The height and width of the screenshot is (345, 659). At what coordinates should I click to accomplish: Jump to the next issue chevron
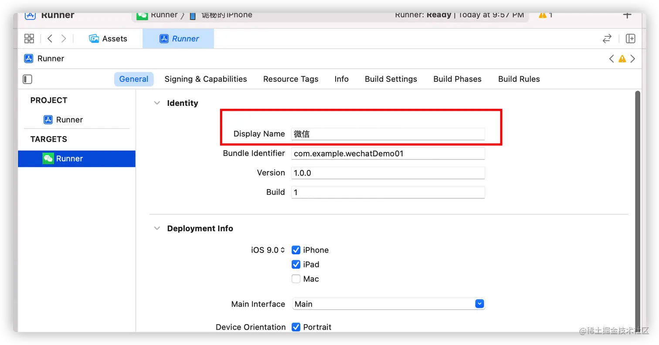(x=633, y=58)
